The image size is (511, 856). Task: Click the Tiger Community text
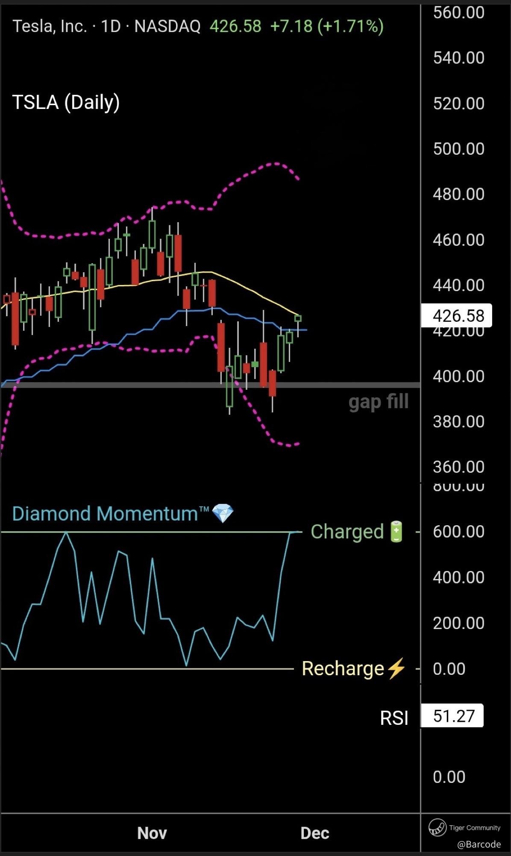[x=475, y=828]
